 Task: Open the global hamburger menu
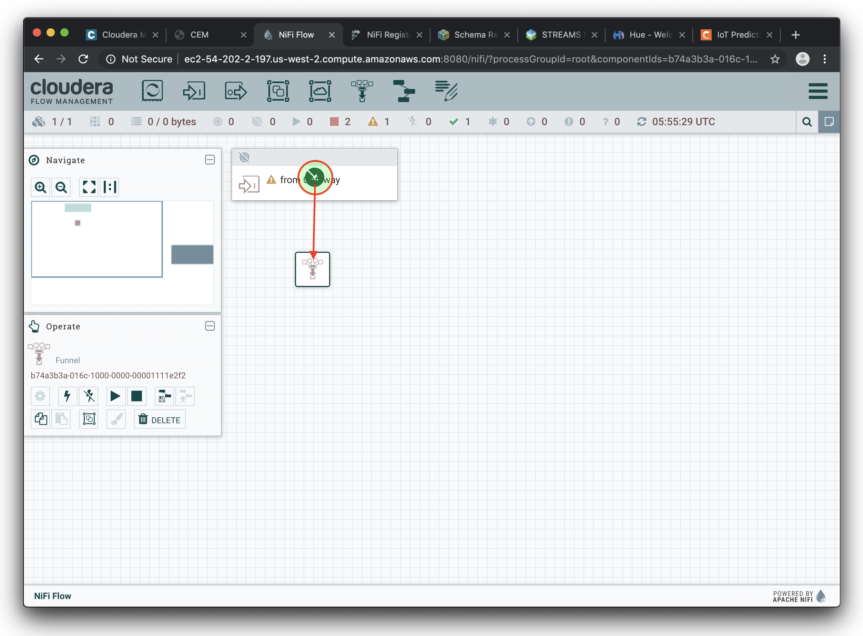[x=818, y=91]
